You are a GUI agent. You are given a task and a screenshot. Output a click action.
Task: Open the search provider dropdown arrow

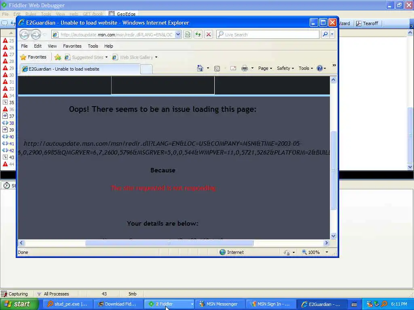[332, 34]
